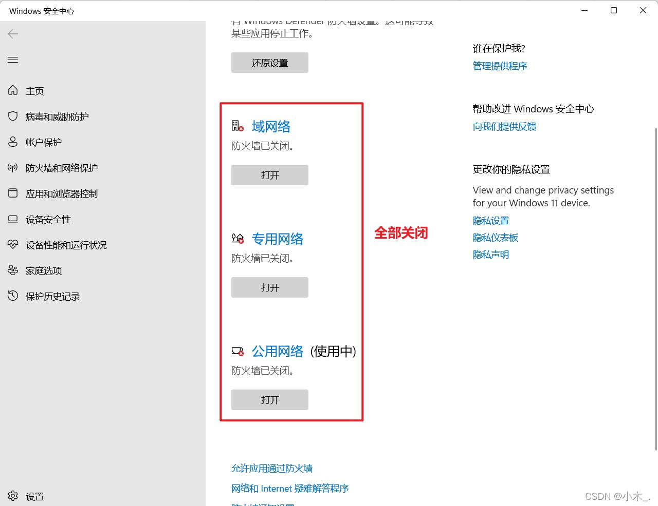Viewport: 658px width, 506px height.
Task: Click the antenna icon for 防火墙和网络保护
Action: [x=13, y=168]
